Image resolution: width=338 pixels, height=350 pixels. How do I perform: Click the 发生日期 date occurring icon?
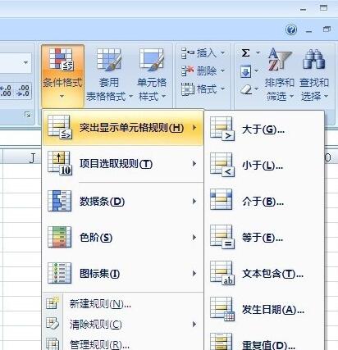point(222,309)
